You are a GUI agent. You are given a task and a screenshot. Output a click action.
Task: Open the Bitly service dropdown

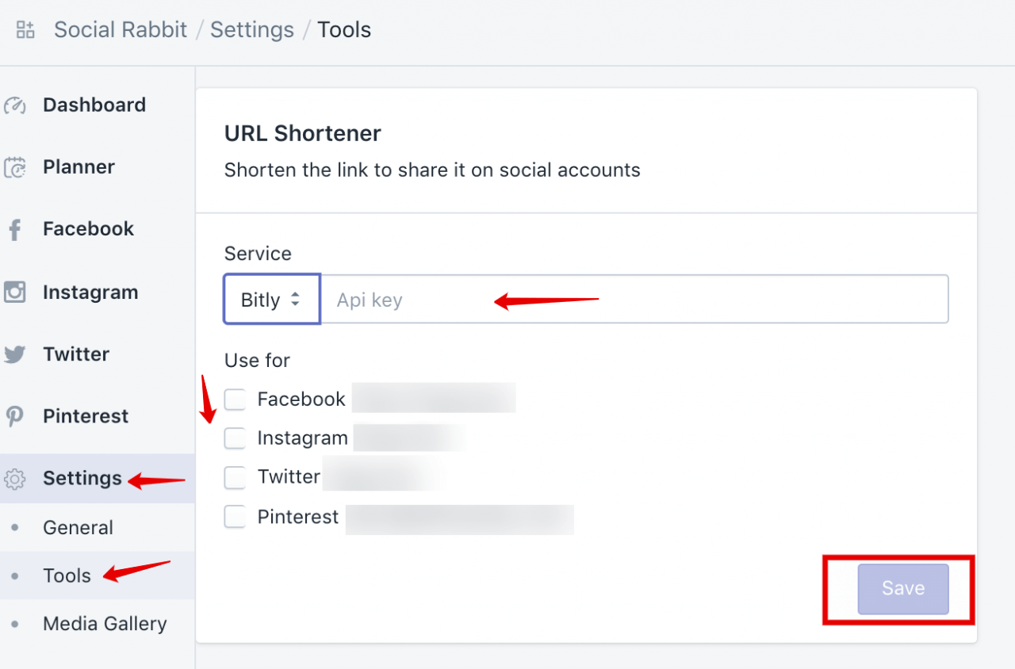tap(271, 300)
